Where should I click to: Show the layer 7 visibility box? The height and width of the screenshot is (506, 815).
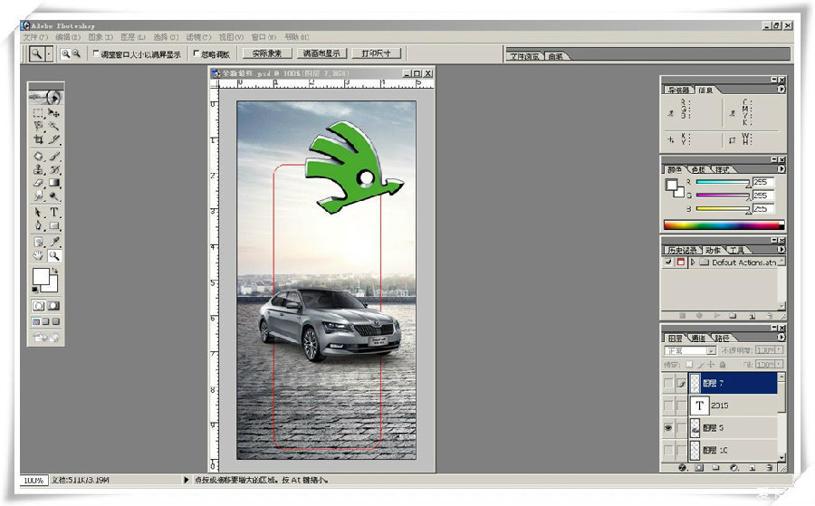(x=668, y=384)
